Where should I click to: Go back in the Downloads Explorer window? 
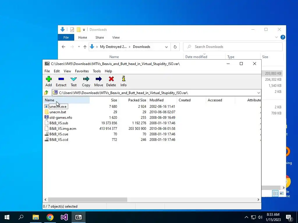click(63, 47)
